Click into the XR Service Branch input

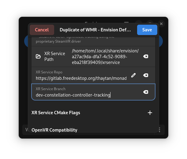[86, 95]
